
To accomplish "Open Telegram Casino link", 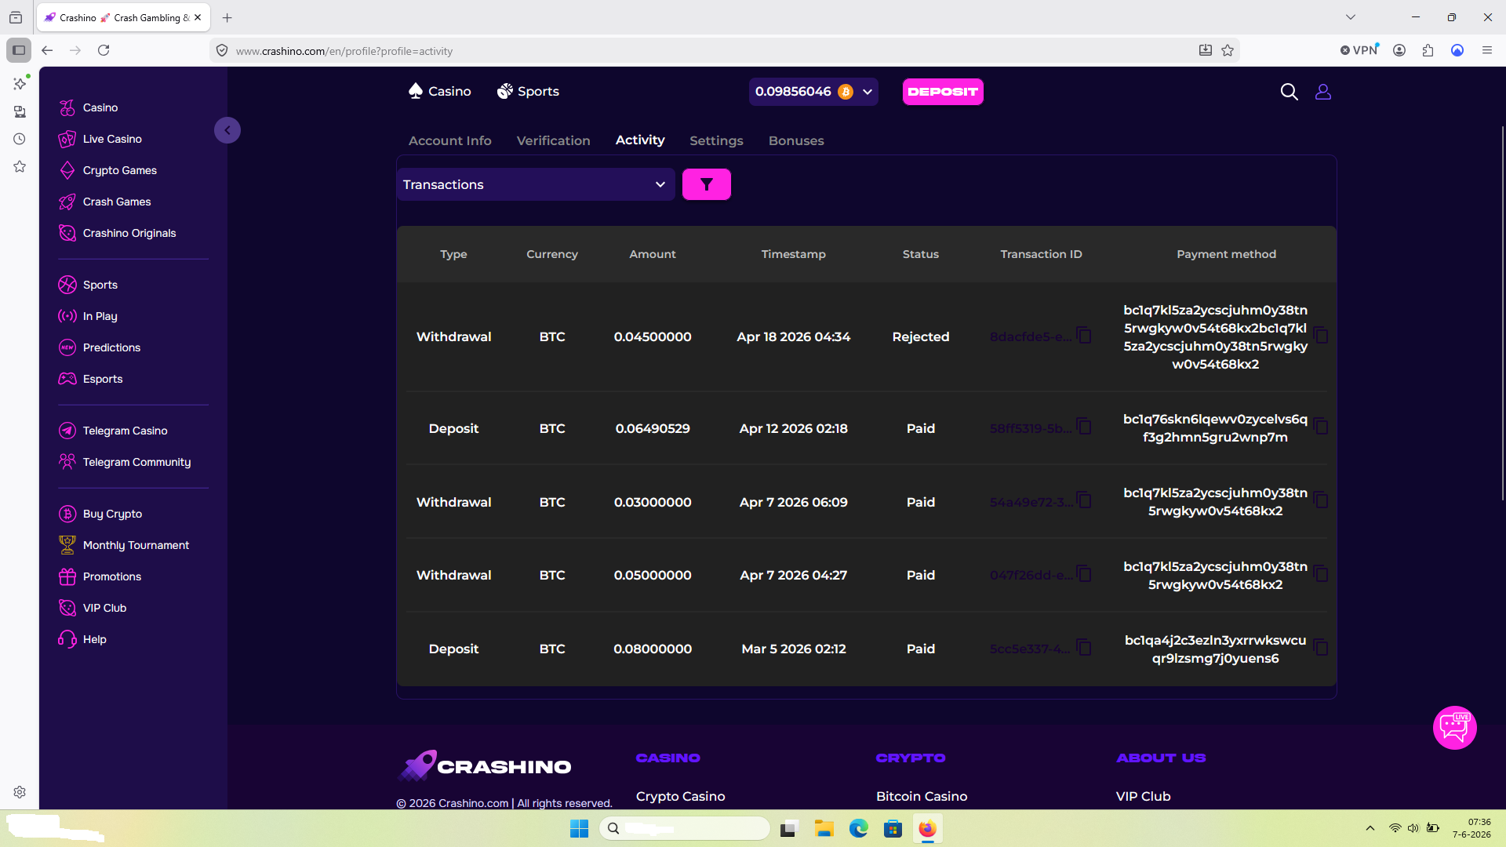I will (x=113, y=431).
